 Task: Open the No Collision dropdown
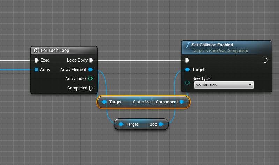coord(224,85)
